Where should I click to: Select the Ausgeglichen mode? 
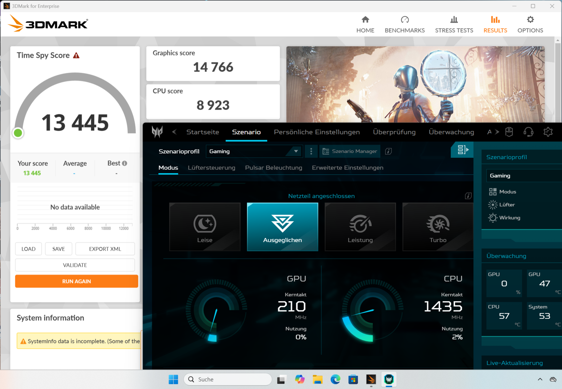[282, 227]
